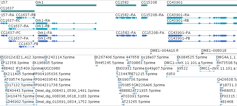Select the CG1582-RA transcript feature
This screenshot has width=237, height=106.
point(126,18)
